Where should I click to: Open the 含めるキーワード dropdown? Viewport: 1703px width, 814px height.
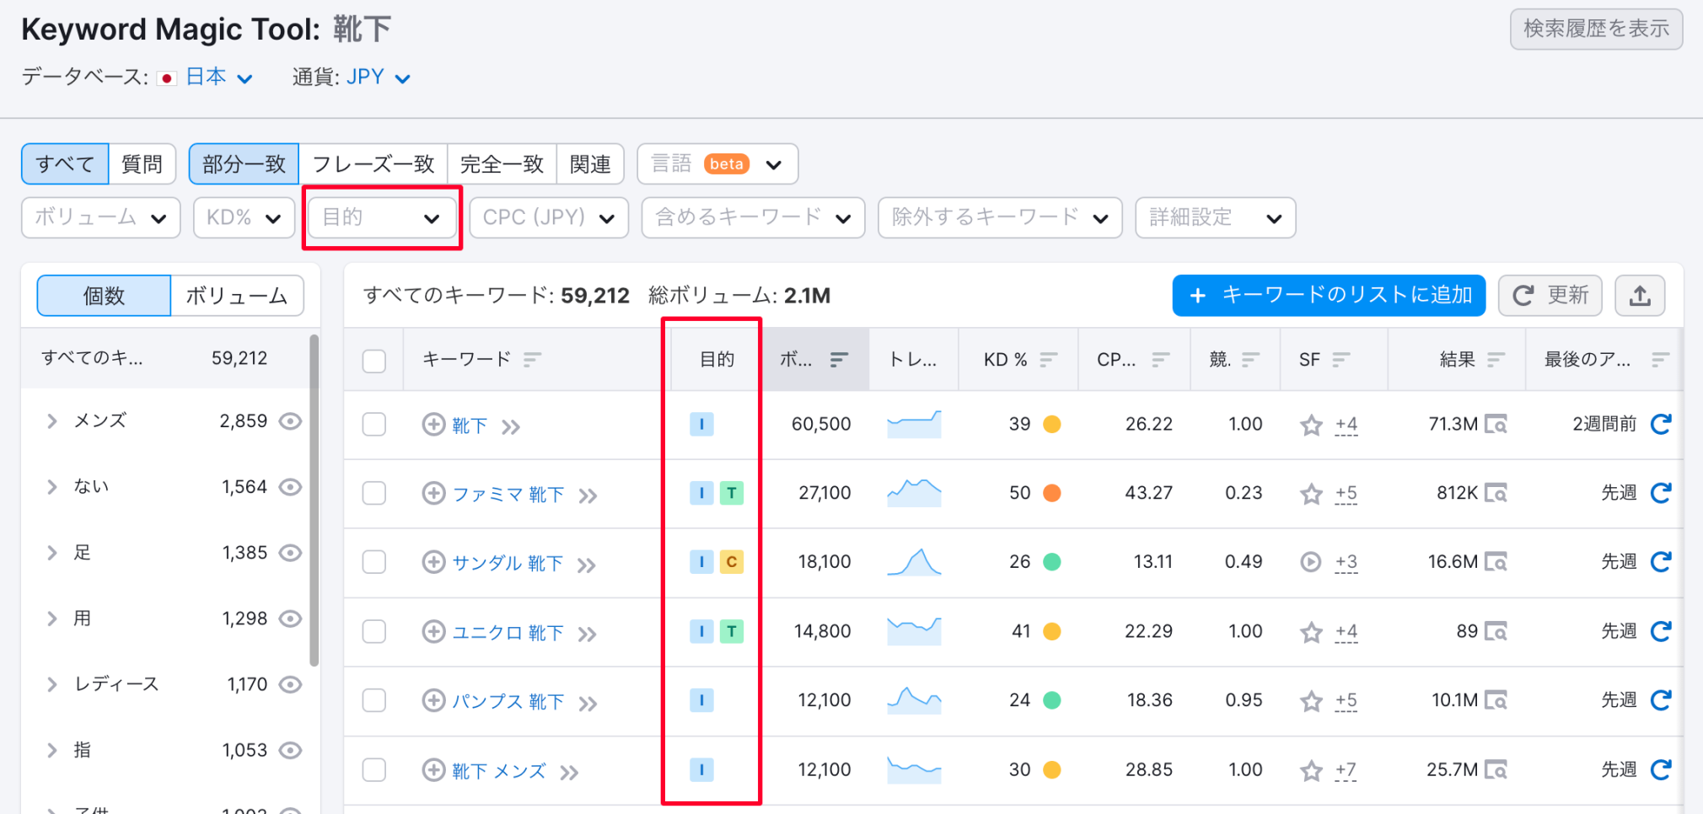tap(753, 217)
